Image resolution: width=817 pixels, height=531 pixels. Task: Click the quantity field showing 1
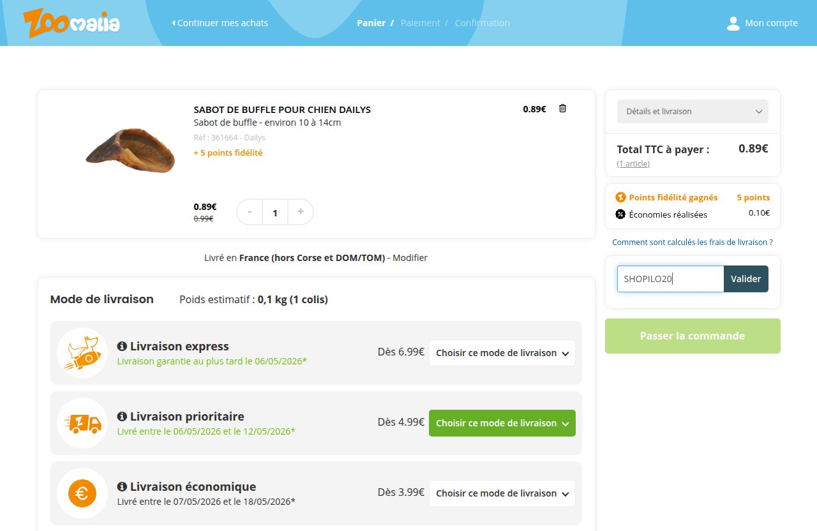click(x=275, y=213)
